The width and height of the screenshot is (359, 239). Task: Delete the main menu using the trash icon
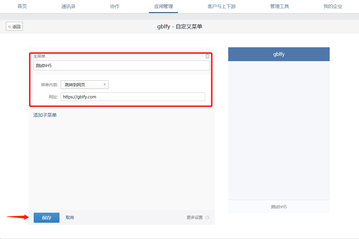pyautogui.click(x=207, y=56)
